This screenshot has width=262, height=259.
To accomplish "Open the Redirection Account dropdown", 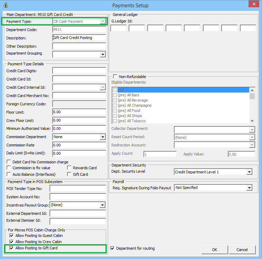I will [252, 145].
